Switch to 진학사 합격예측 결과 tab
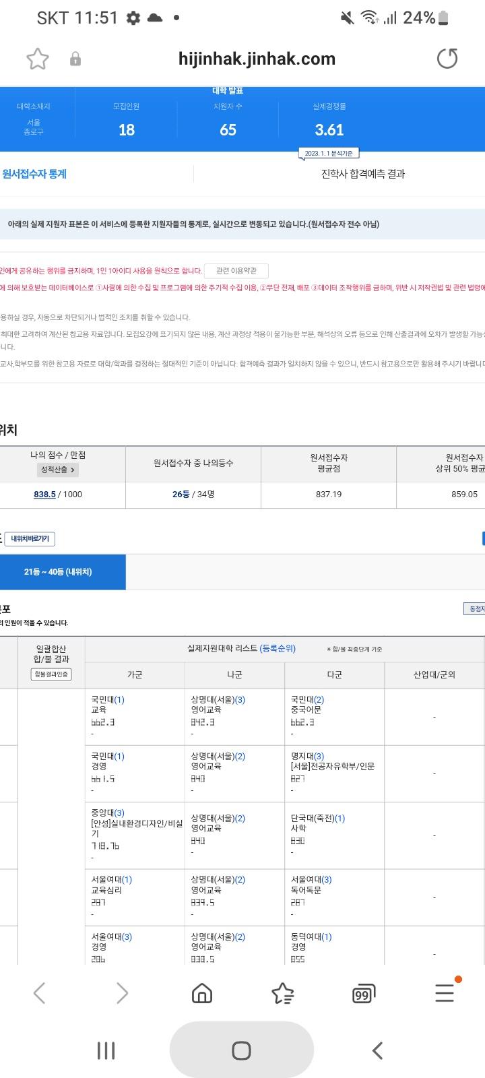 tap(362, 174)
